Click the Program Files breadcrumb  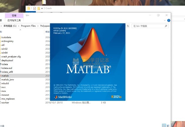pyautogui.click(x=28, y=26)
